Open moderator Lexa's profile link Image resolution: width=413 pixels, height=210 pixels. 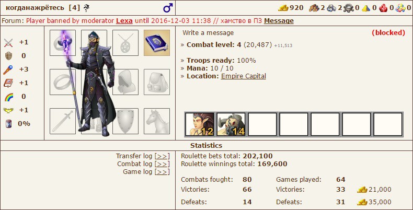click(x=124, y=21)
